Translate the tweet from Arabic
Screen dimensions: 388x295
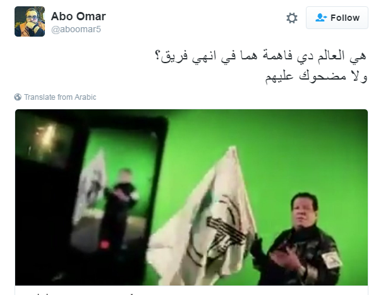[x=60, y=97]
